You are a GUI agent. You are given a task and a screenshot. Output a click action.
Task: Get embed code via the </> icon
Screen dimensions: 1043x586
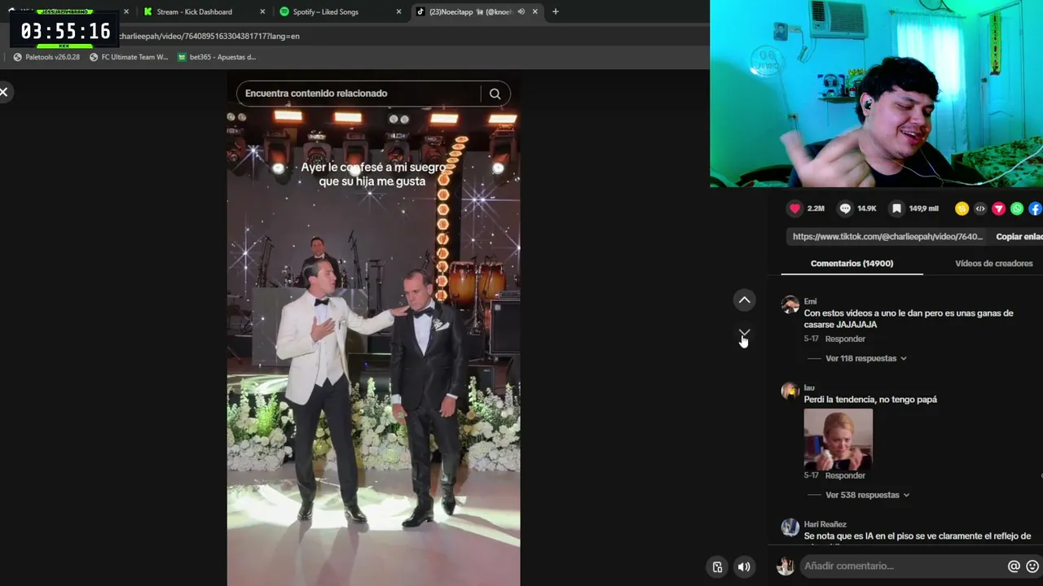[x=980, y=208]
